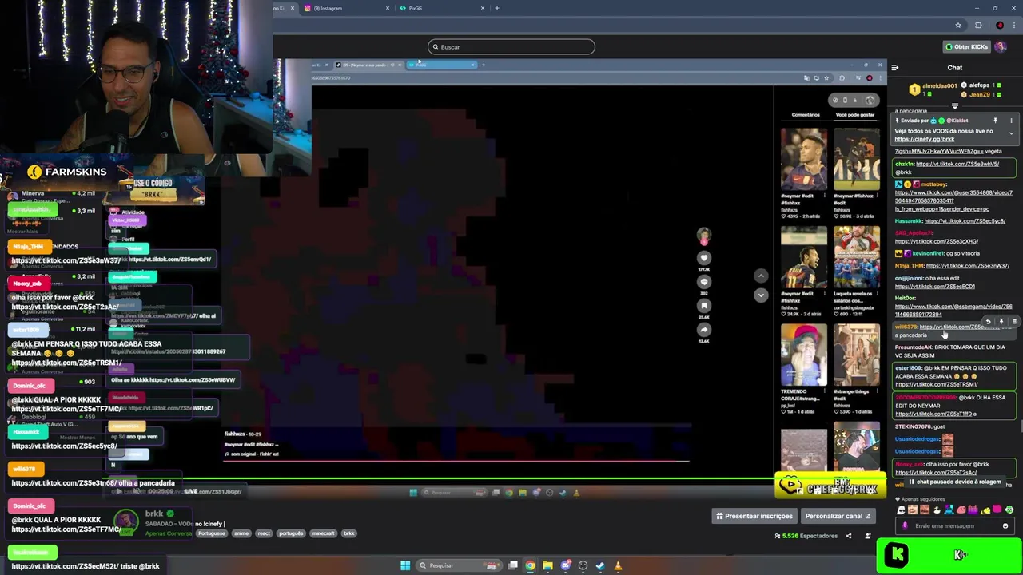Viewport: 1023px width, 575px height.
Task: Open the cinefy.gg/brkk link in pinned message
Action: [x=924, y=139]
